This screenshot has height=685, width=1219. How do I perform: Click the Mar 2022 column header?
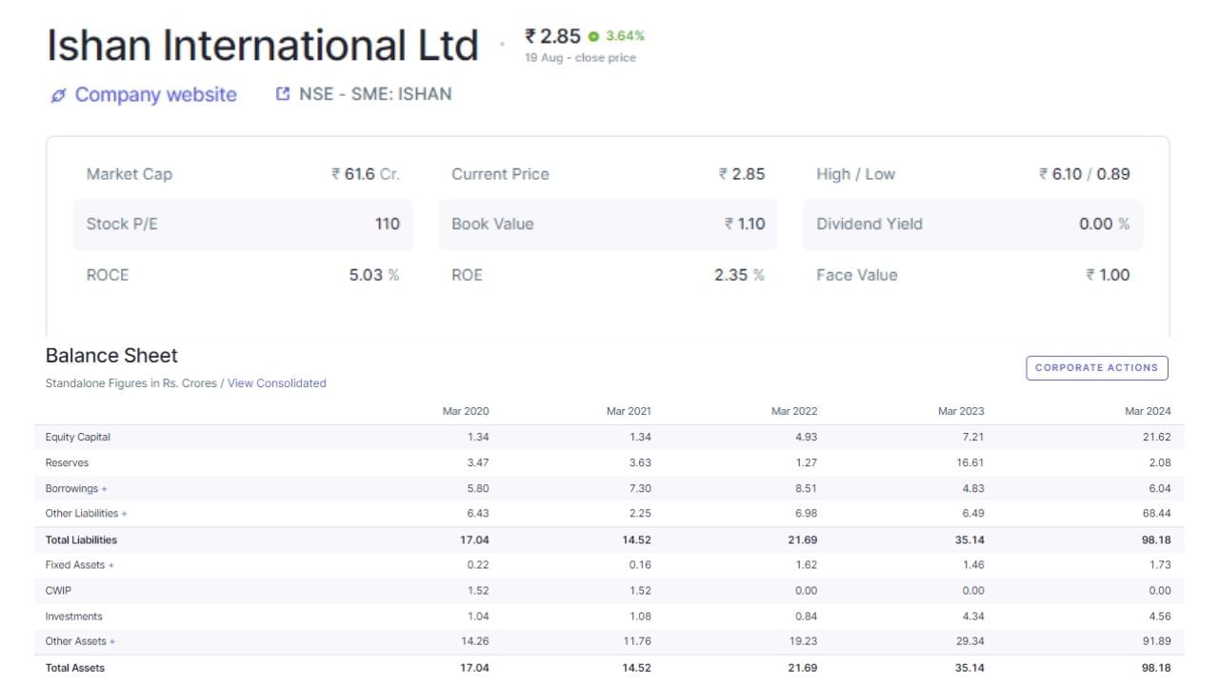pyautogui.click(x=794, y=412)
